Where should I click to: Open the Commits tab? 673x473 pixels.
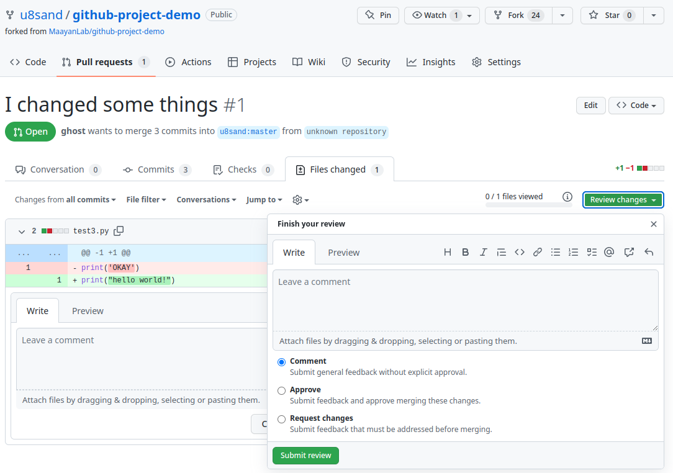pos(156,169)
